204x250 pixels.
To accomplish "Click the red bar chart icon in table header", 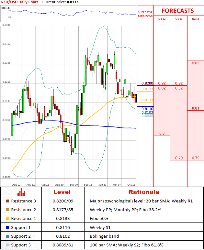I will coord(21,192).
